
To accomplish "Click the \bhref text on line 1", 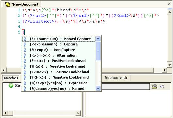I will pyautogui.click(x=62, y=10).
